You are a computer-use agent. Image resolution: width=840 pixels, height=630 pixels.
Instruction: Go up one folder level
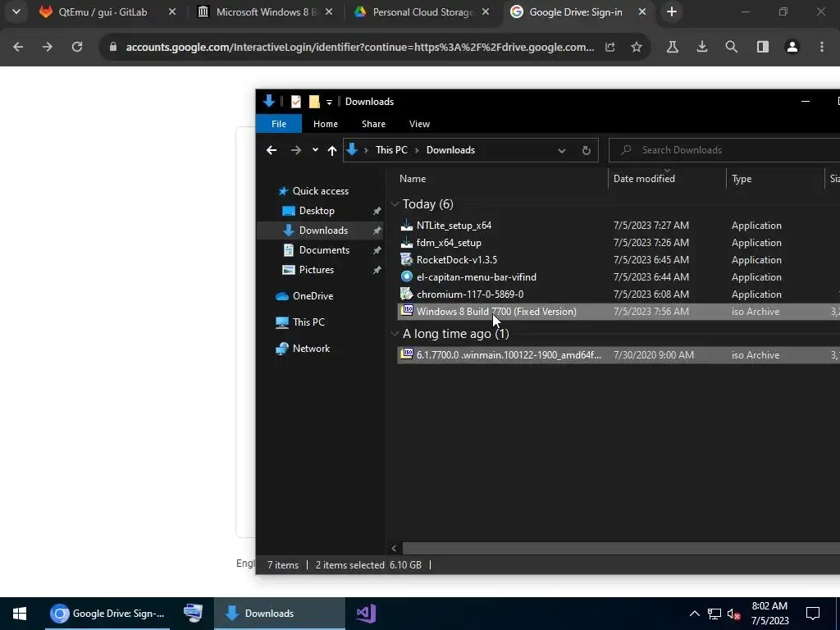click(332, 151)
